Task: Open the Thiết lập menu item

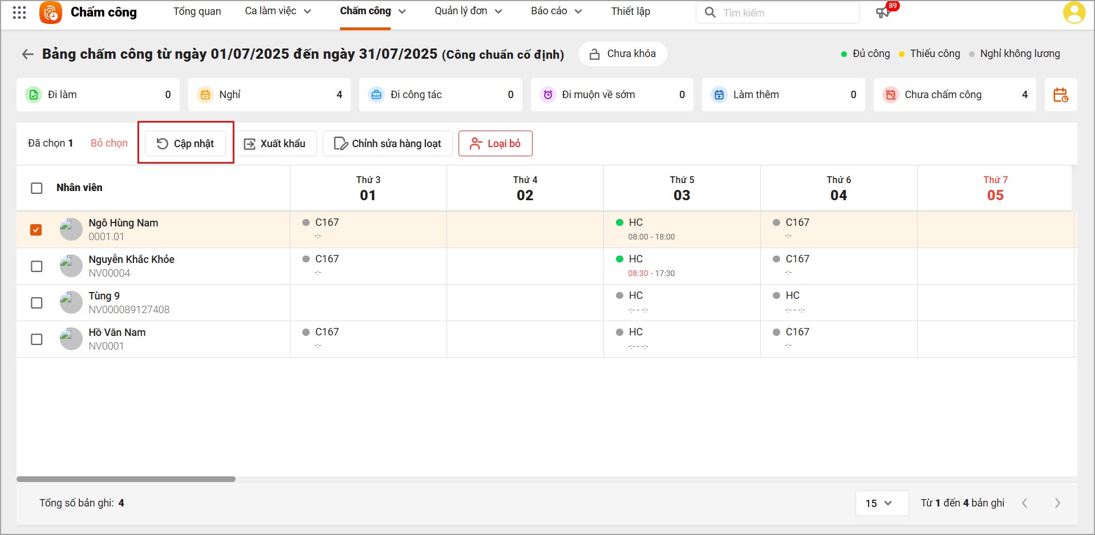Action: [630, 11]
